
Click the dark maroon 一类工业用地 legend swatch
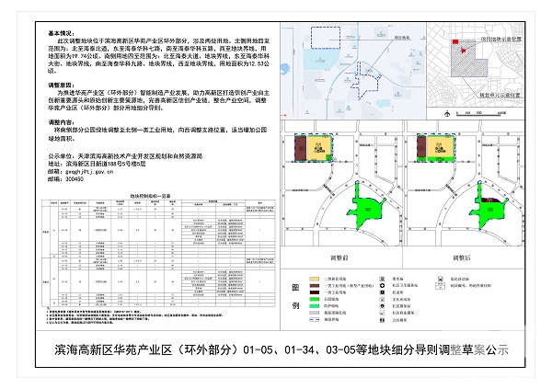[314, 292]
